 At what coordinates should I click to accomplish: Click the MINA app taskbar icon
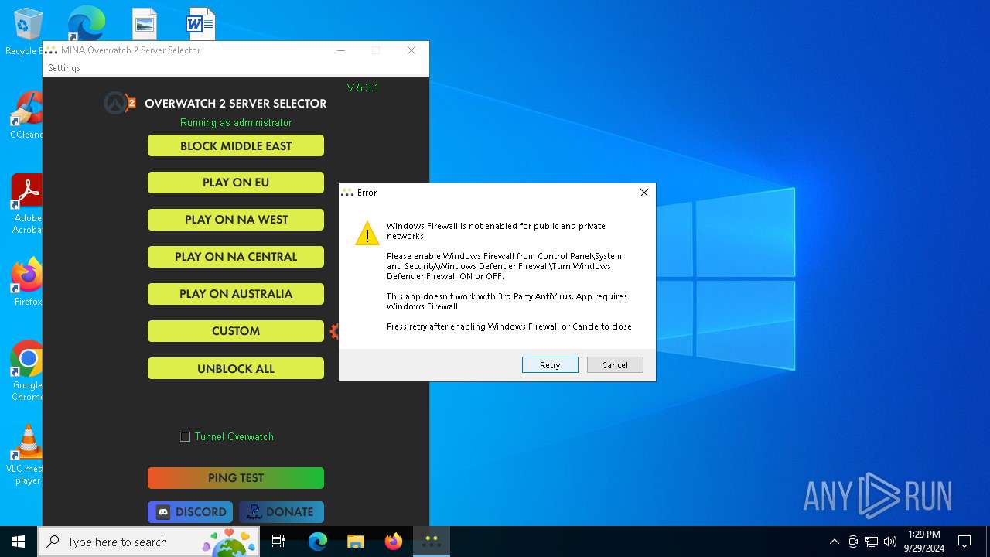tap(432, 542)
